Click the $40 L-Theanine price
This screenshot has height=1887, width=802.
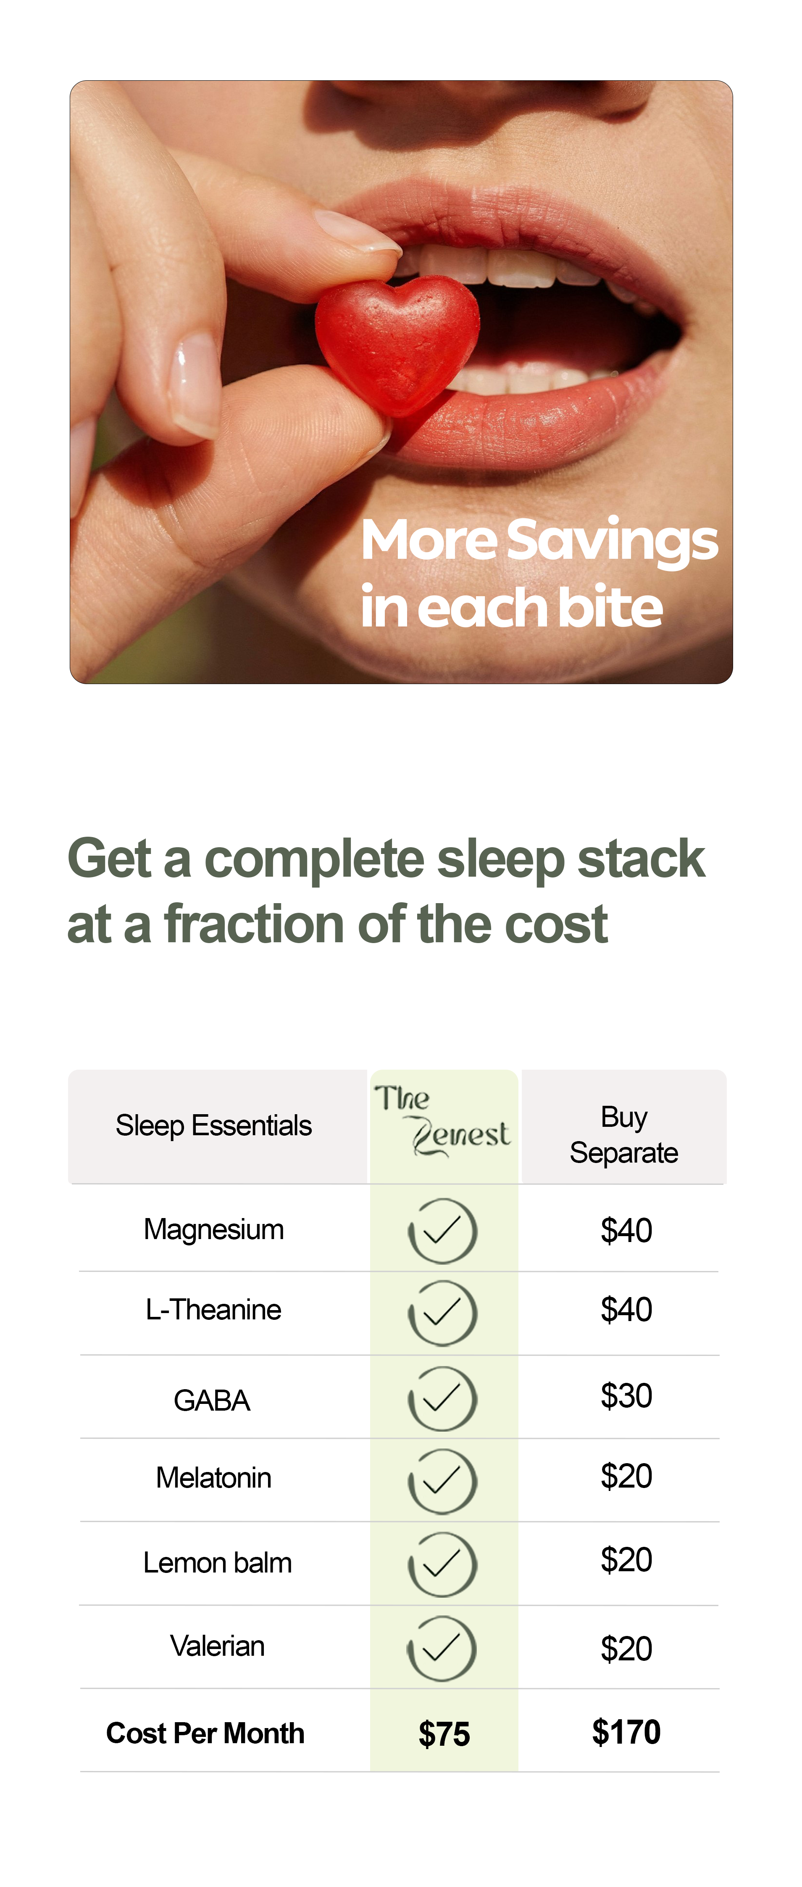(626, 1310)
